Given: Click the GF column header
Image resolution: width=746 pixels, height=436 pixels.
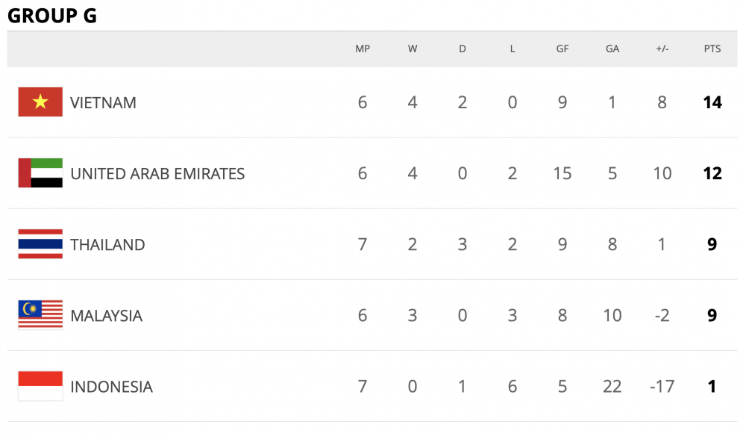Looking at the screenshot, I should [562, 49].
